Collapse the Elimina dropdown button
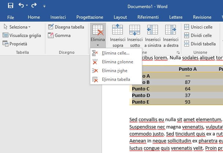Image resolution: width=223 pixels, height=153 pixels. point(98,35)
